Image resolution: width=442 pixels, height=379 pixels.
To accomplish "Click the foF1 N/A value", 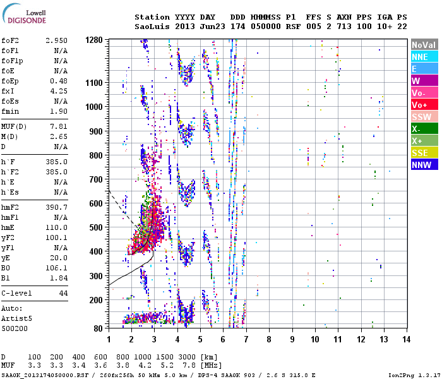I will click(x=61, y=51).
